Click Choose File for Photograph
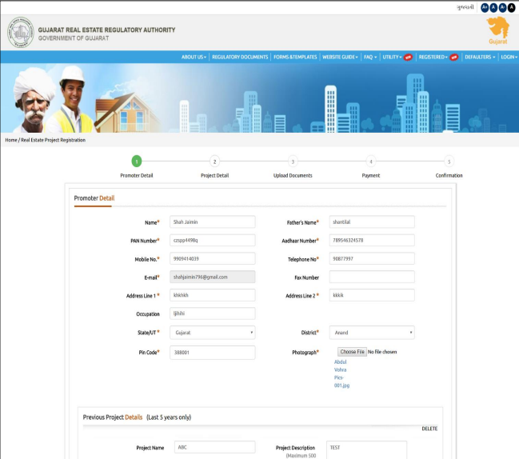Screen dimensions: 519x459 pyautogui.click(x=352, y=352)
